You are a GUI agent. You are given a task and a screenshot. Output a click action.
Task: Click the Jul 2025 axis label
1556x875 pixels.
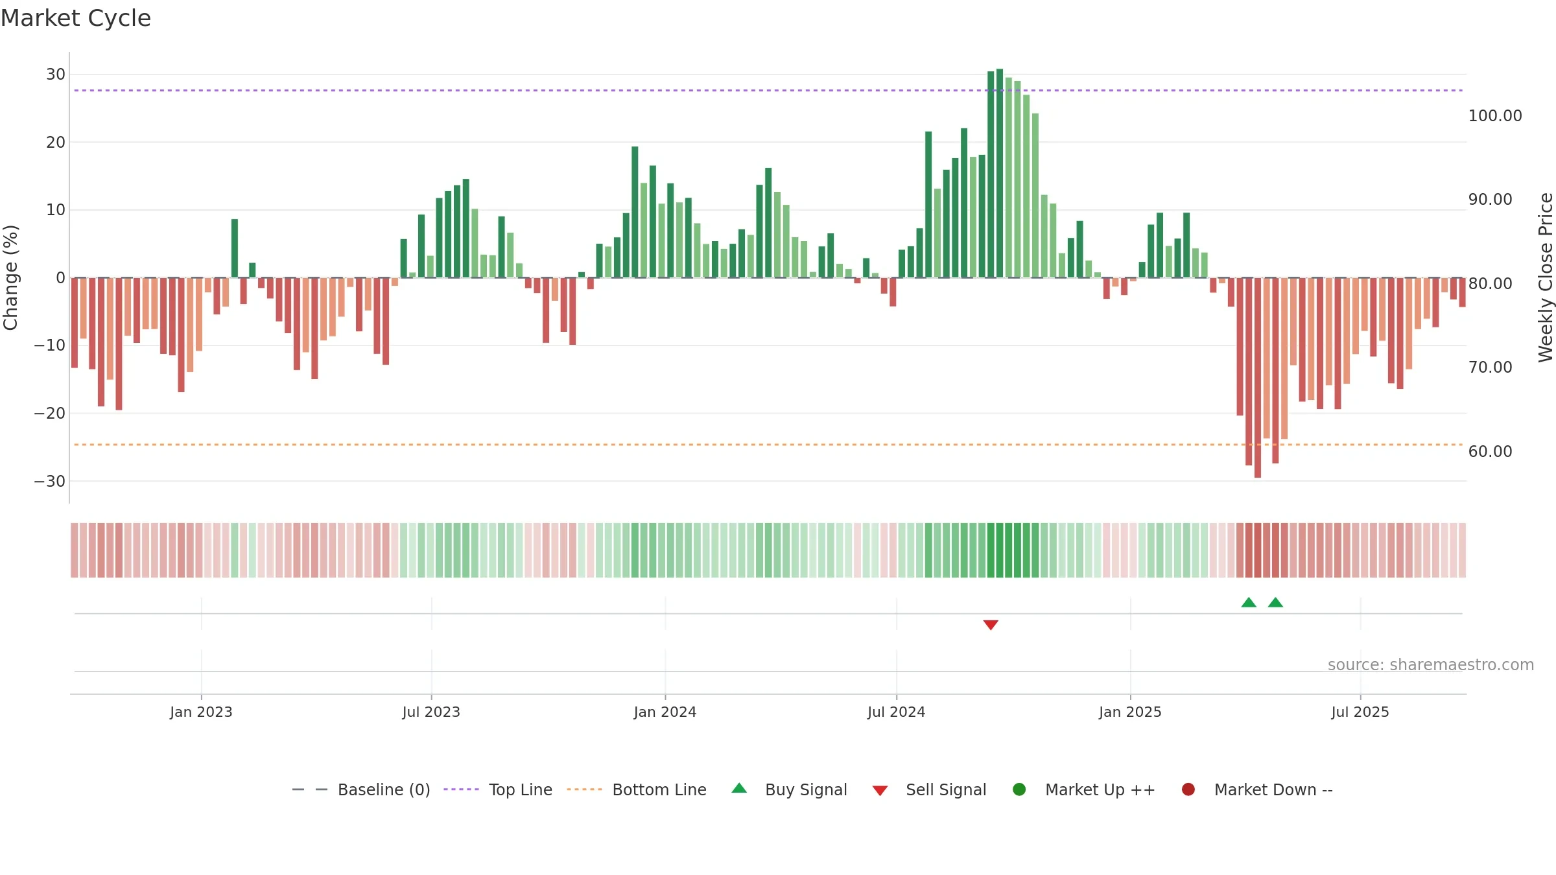pos(1360,712)
